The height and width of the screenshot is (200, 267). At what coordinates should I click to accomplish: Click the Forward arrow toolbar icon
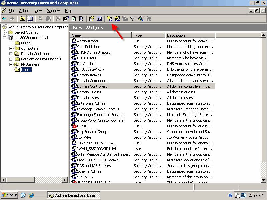pyautogui.click(x=12, y=19)
